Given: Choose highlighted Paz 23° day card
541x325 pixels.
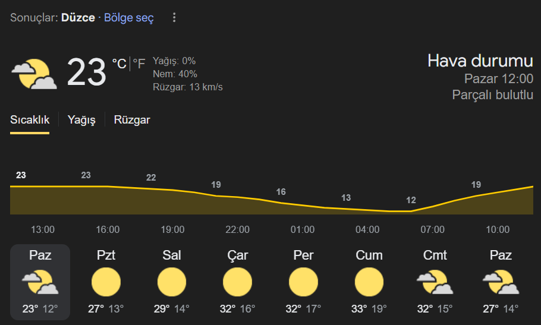Looking at the screenshot, I should pos(40,282).
